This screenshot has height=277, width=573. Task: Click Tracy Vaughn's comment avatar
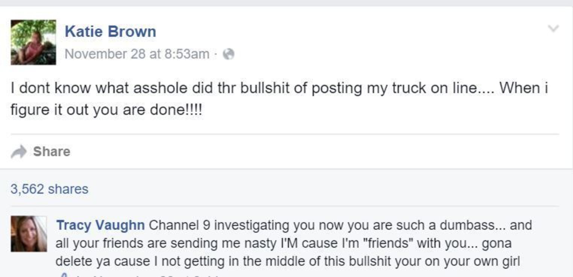click(29, 233)
